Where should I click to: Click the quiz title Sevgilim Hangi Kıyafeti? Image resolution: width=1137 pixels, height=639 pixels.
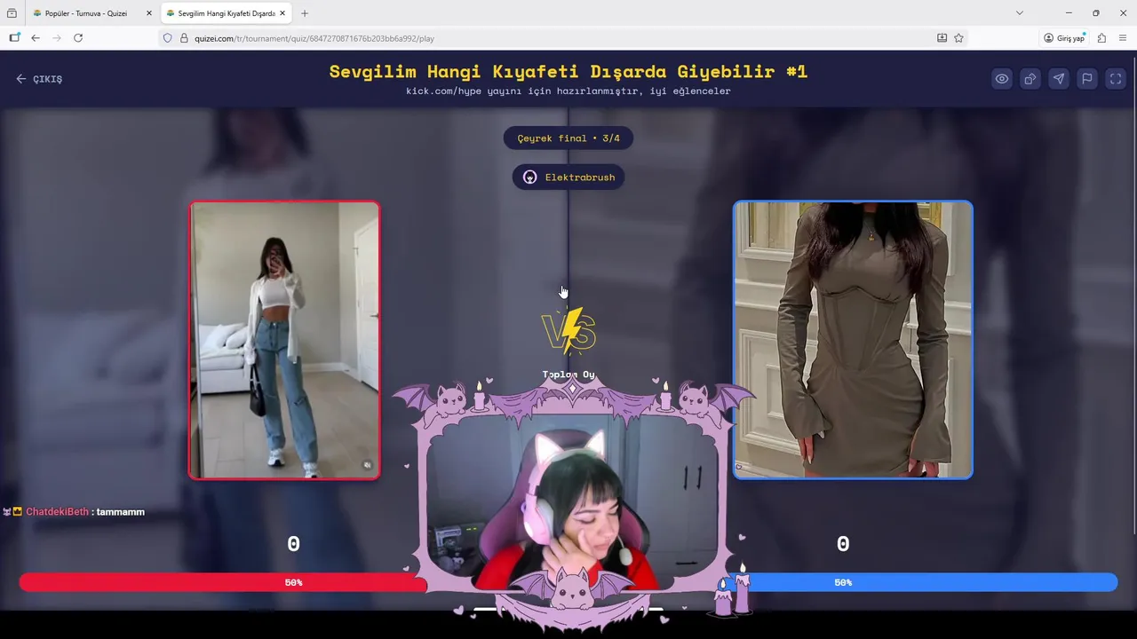tap(568, 72)
